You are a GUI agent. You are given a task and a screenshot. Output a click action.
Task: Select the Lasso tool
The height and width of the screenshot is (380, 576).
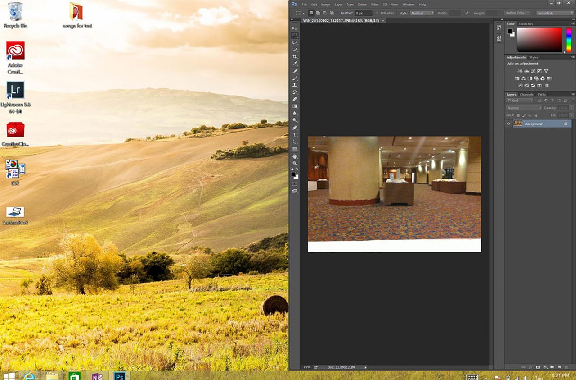pyautogui.click(x=295, y=42)
